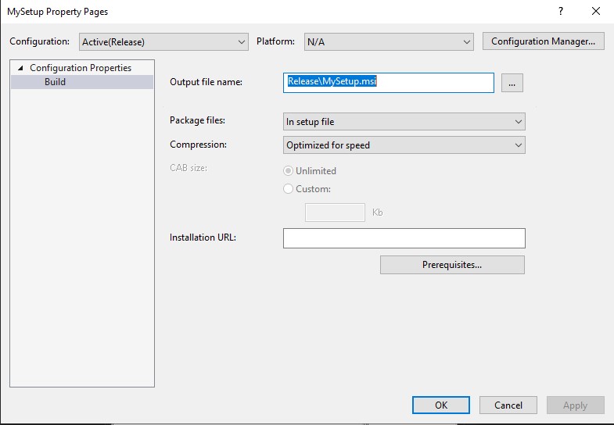This screenshot has width=614, height=425.
Task: Click the Output file name text field
Action: coord(388,83)
